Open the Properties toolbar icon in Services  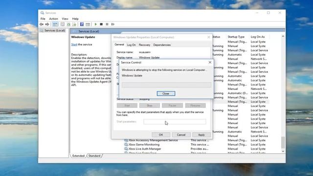pyautogui.click(x=63, y=24)
